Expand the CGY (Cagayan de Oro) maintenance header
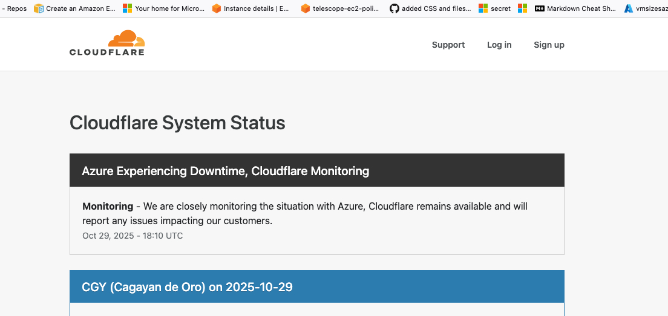 point(187,287)
